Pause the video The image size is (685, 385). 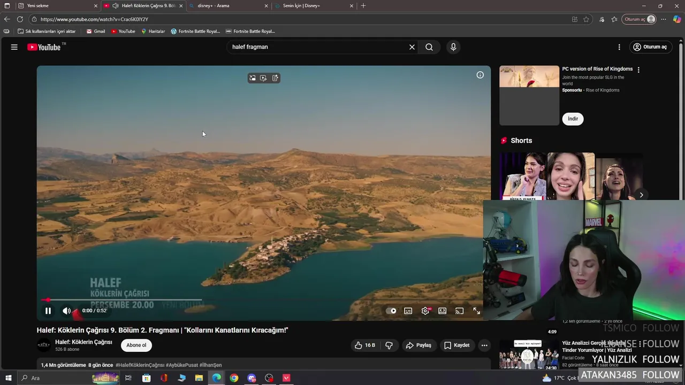[x=48, y=311]
